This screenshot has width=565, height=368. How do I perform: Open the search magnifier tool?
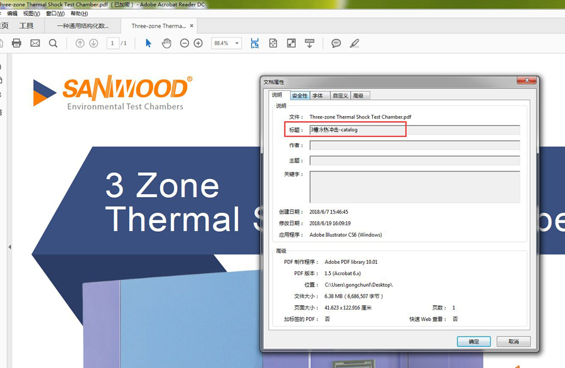point(53,43)
